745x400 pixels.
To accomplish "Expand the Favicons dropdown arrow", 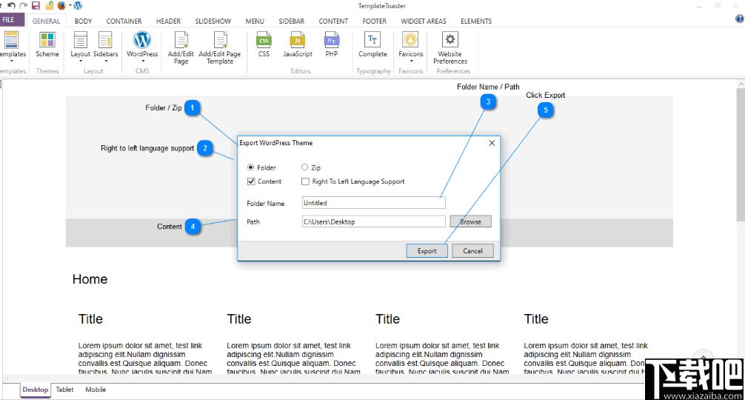I will [411, 61].
